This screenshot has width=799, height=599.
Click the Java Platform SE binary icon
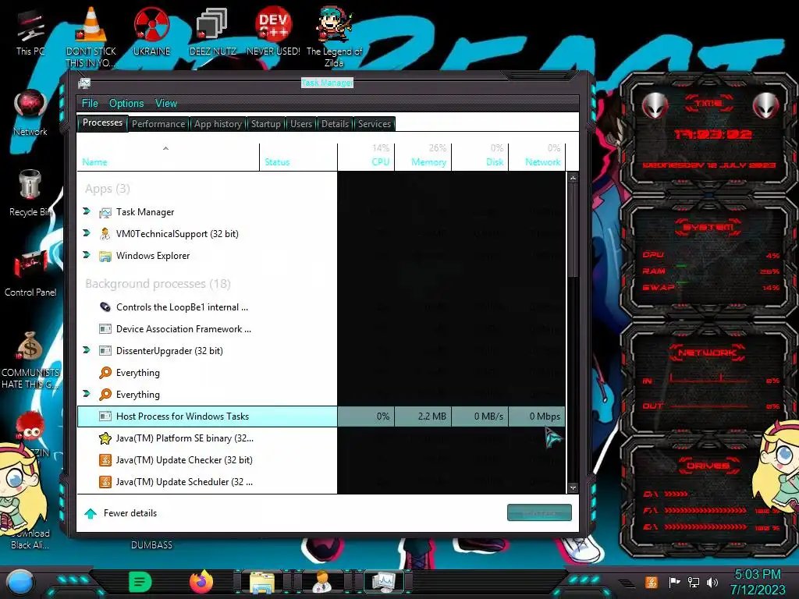click(105, 438)
